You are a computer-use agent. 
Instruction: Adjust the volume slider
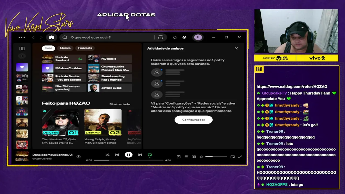pyautogui.click(x=216, y=157)
